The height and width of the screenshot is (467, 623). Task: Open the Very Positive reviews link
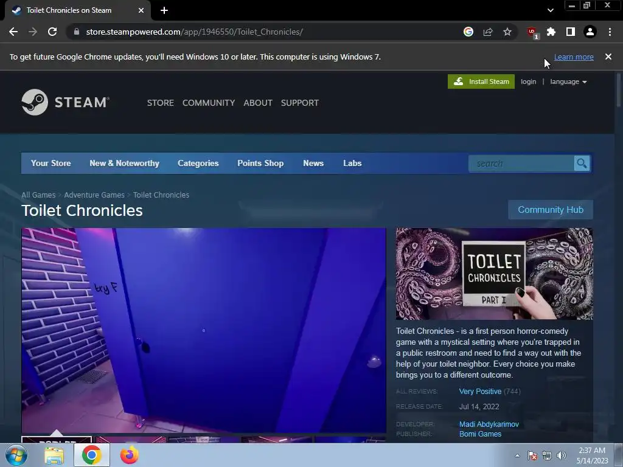[x=480, y=392]
